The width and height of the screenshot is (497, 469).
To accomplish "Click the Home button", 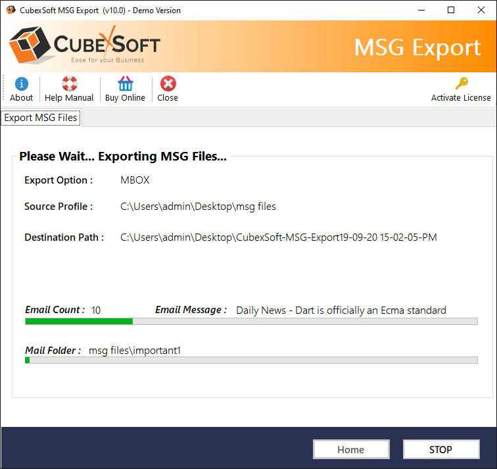I will pos(351,449).
